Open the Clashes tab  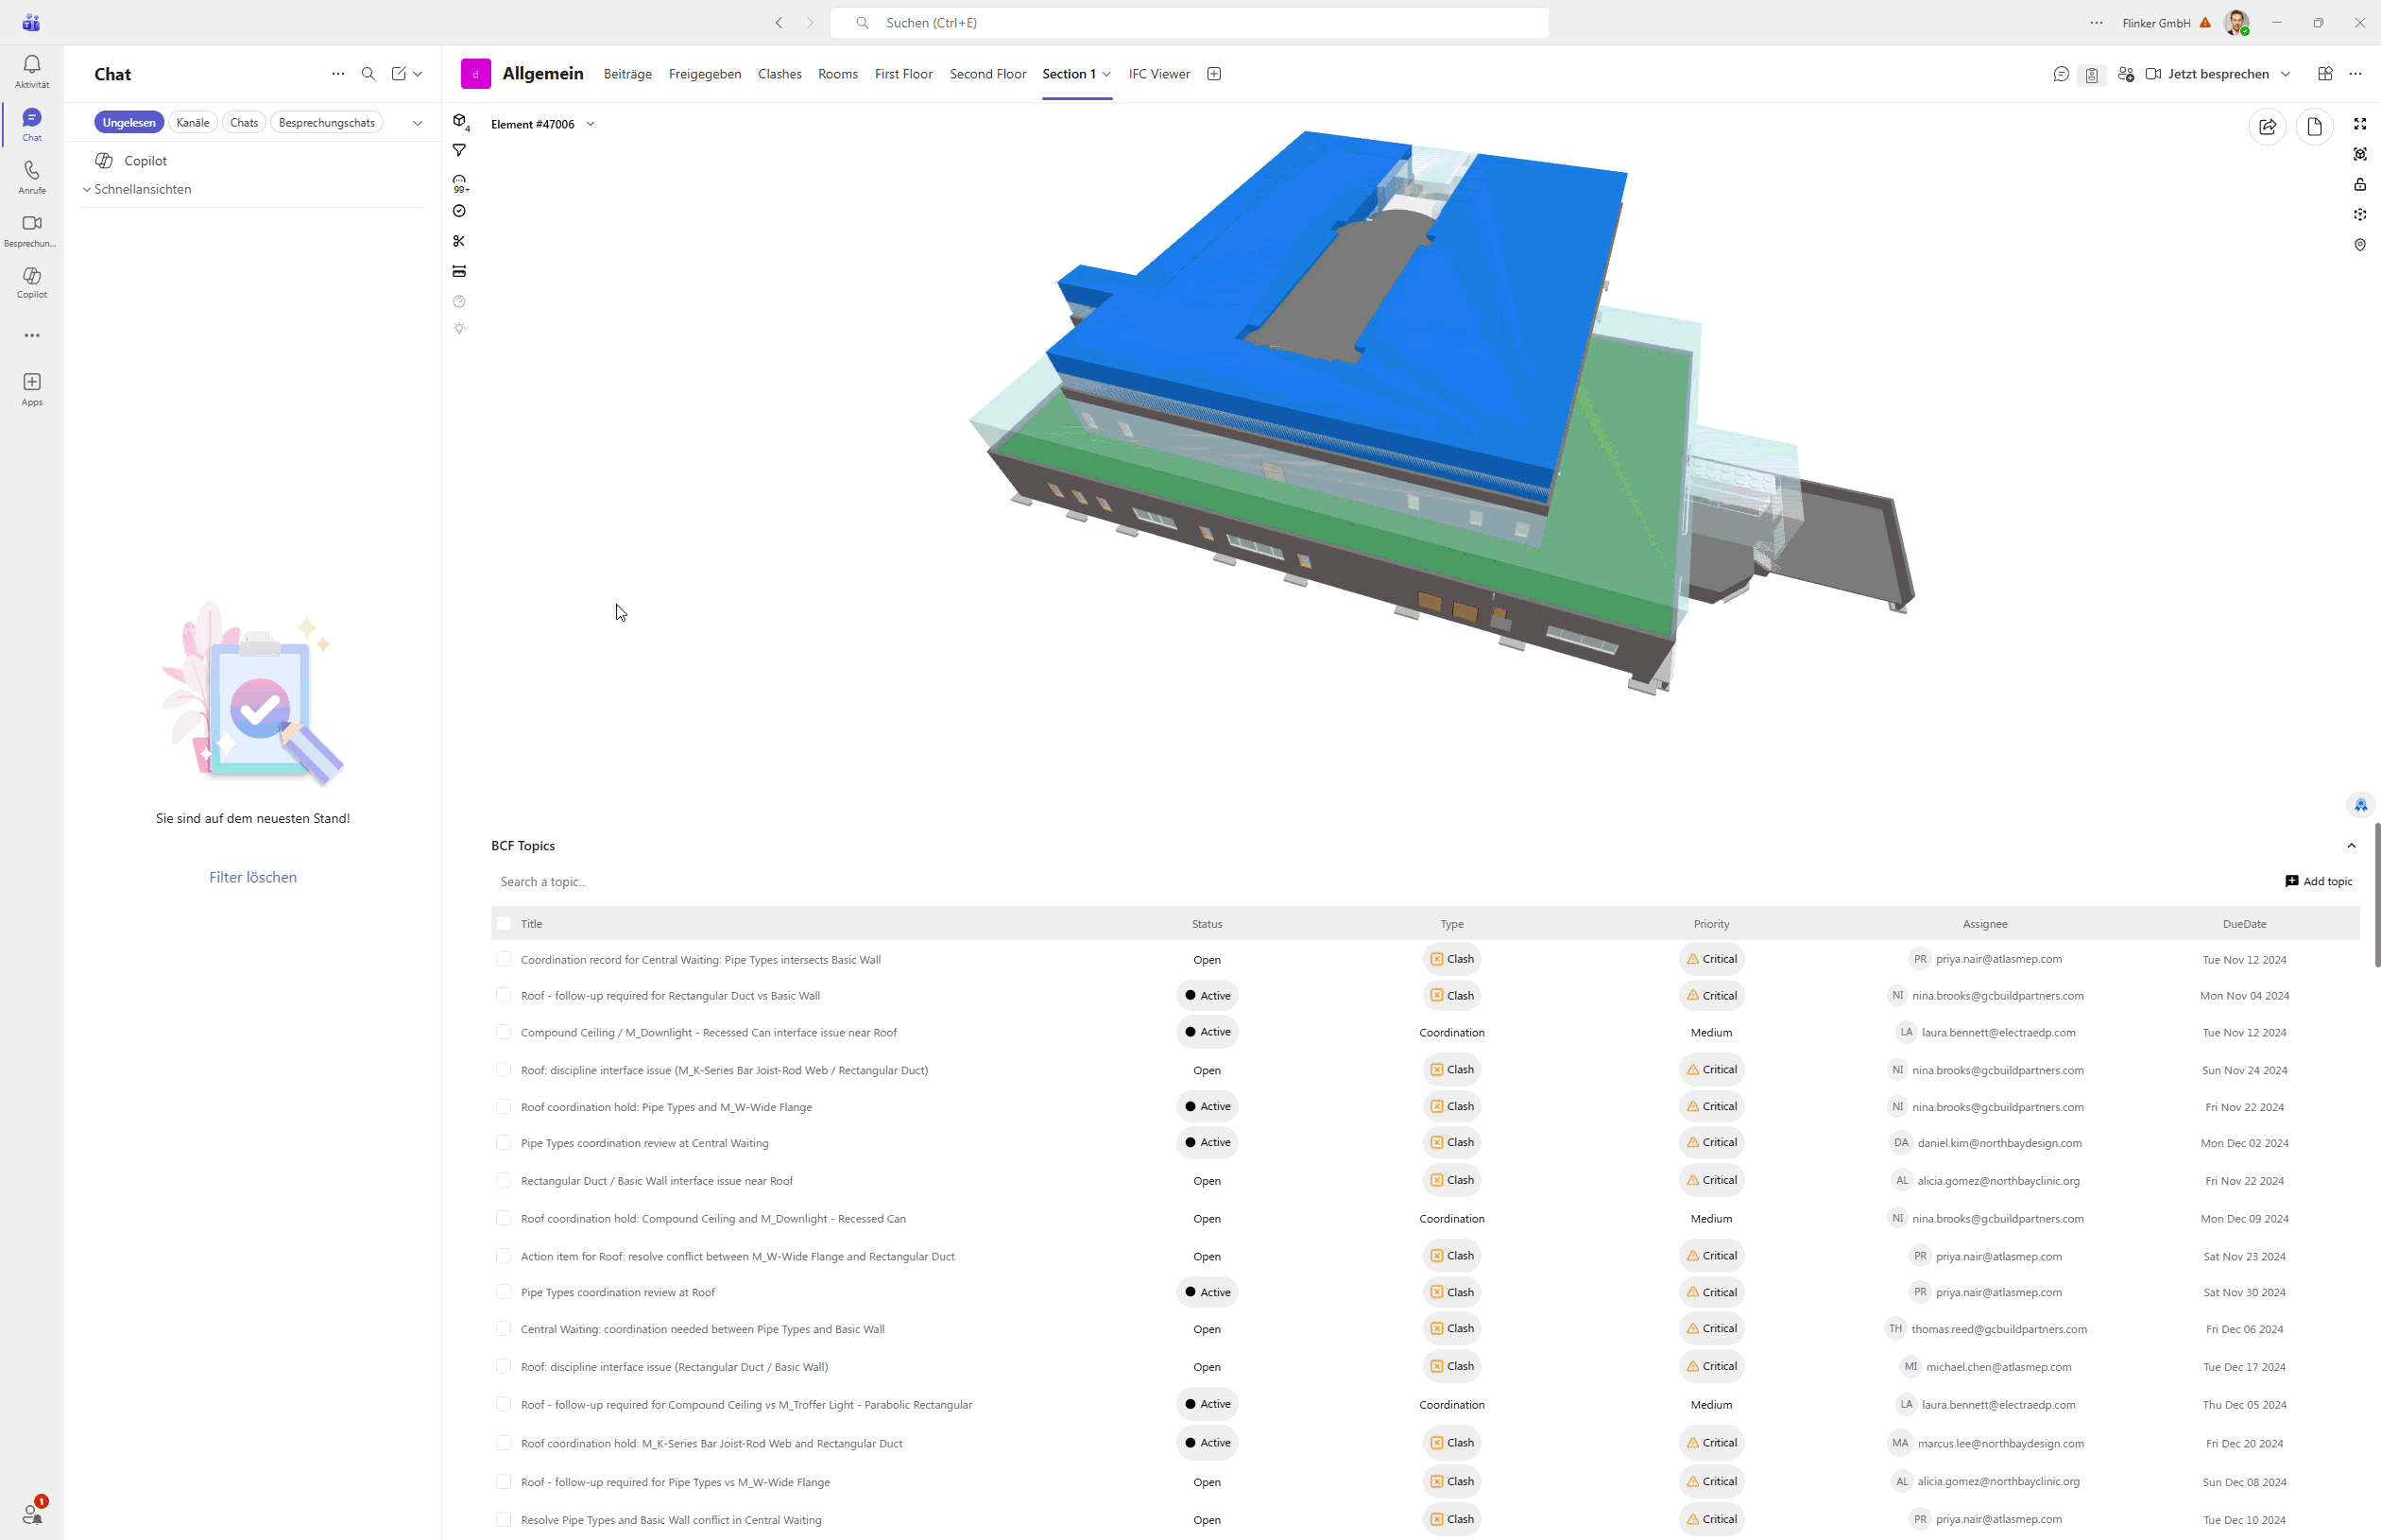pyautogui.click(x=779, y=74)
